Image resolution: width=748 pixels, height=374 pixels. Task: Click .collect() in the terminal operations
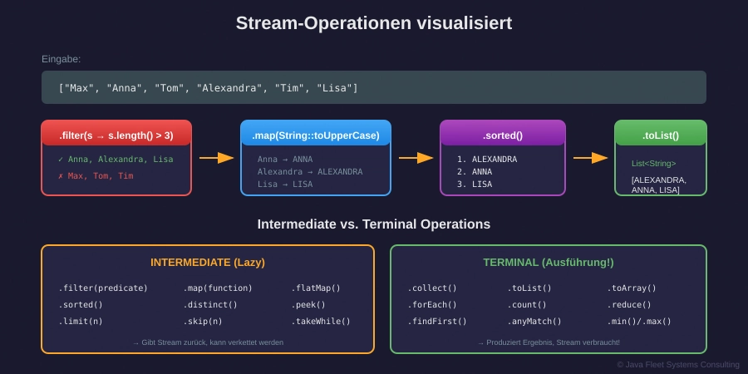[x=432, y=288]
